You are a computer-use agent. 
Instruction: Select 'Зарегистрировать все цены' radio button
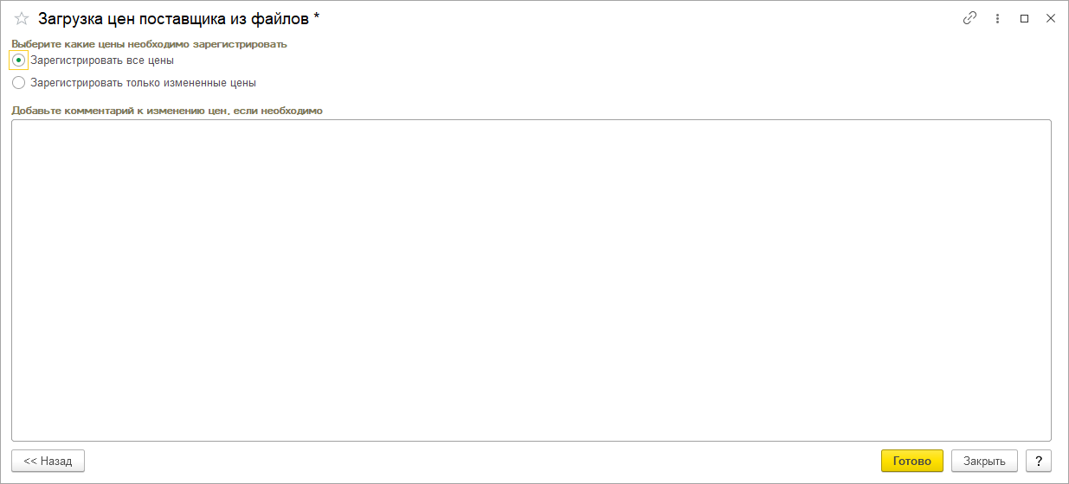18,60
